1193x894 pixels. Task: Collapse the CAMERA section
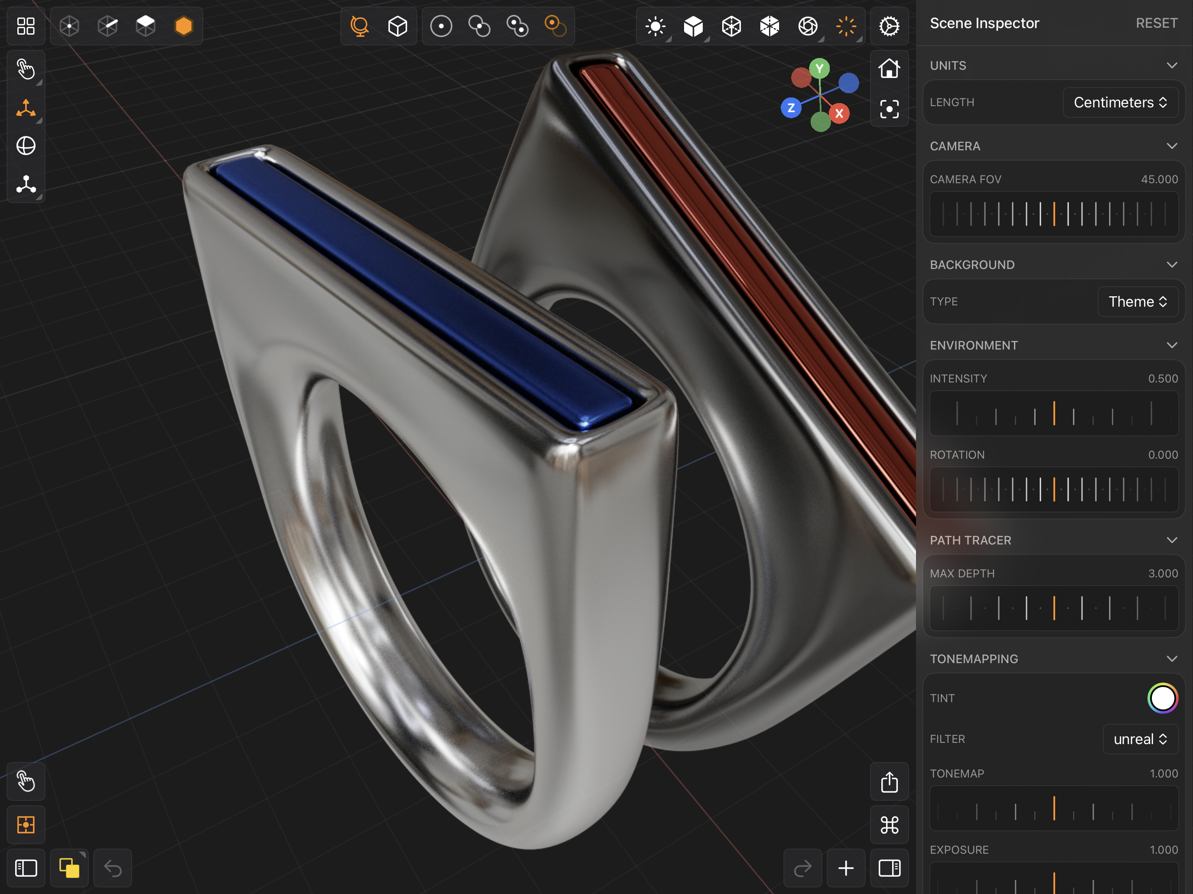(1171, 146)
